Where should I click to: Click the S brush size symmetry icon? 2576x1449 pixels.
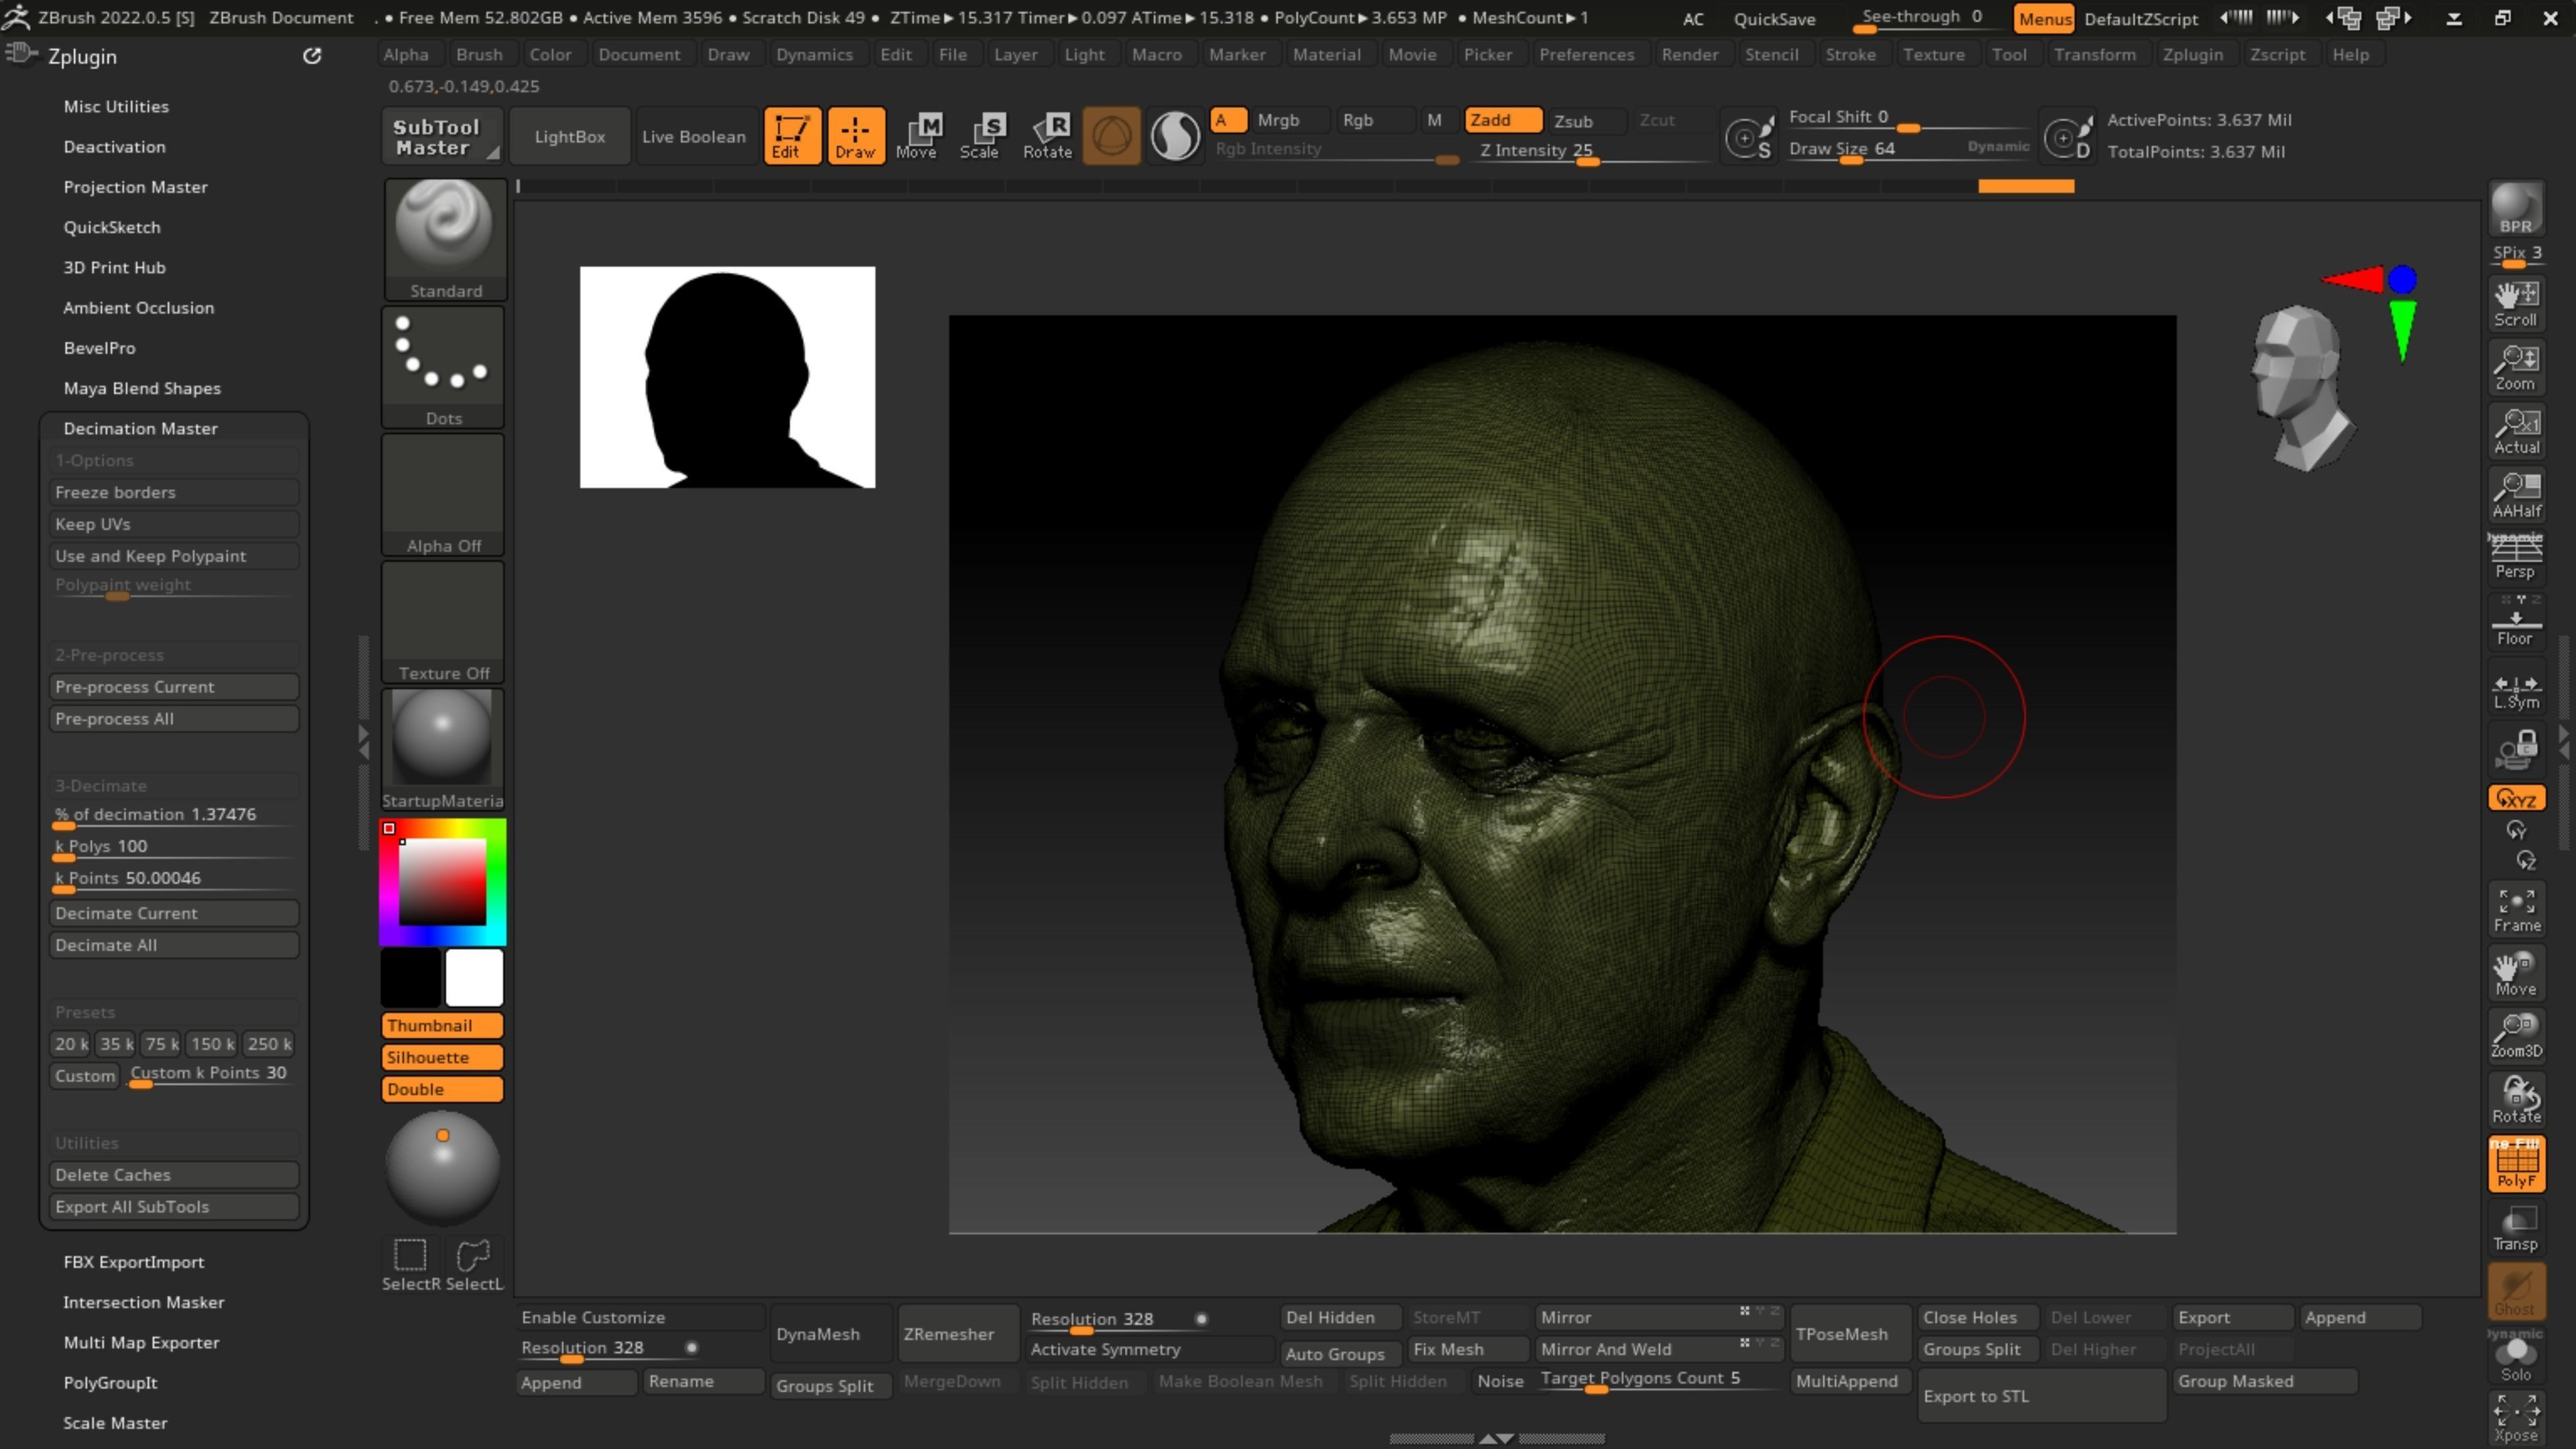tap(1749, 137)
